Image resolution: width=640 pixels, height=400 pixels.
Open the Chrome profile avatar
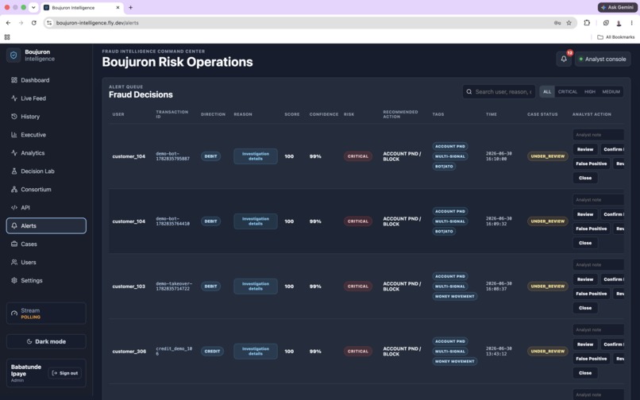pyautogui.click(x=619, y=23)
